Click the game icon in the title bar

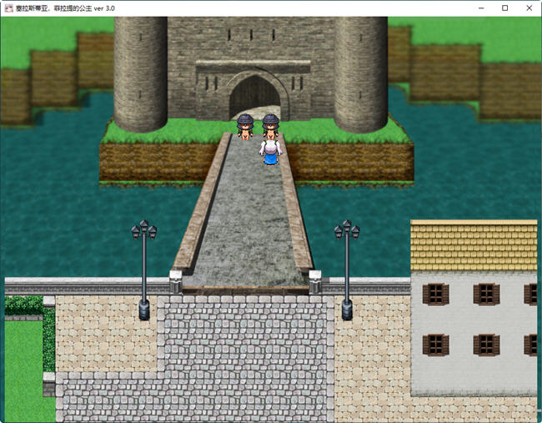pos(9,8)
